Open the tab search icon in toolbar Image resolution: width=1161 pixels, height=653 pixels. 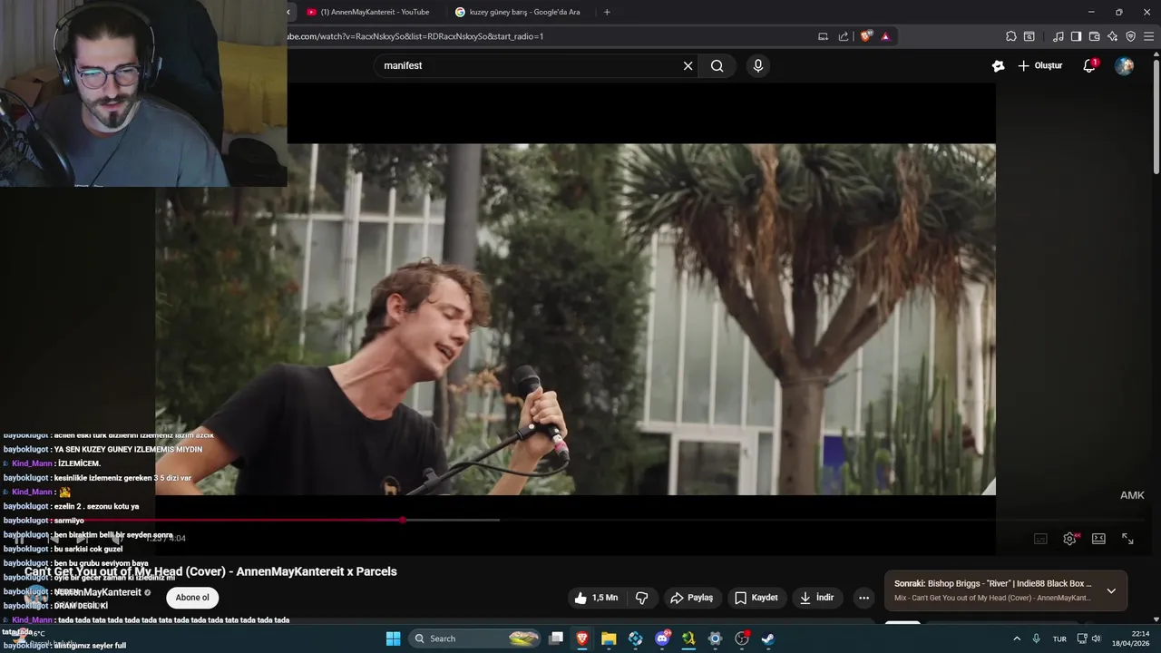(1029, 36)
